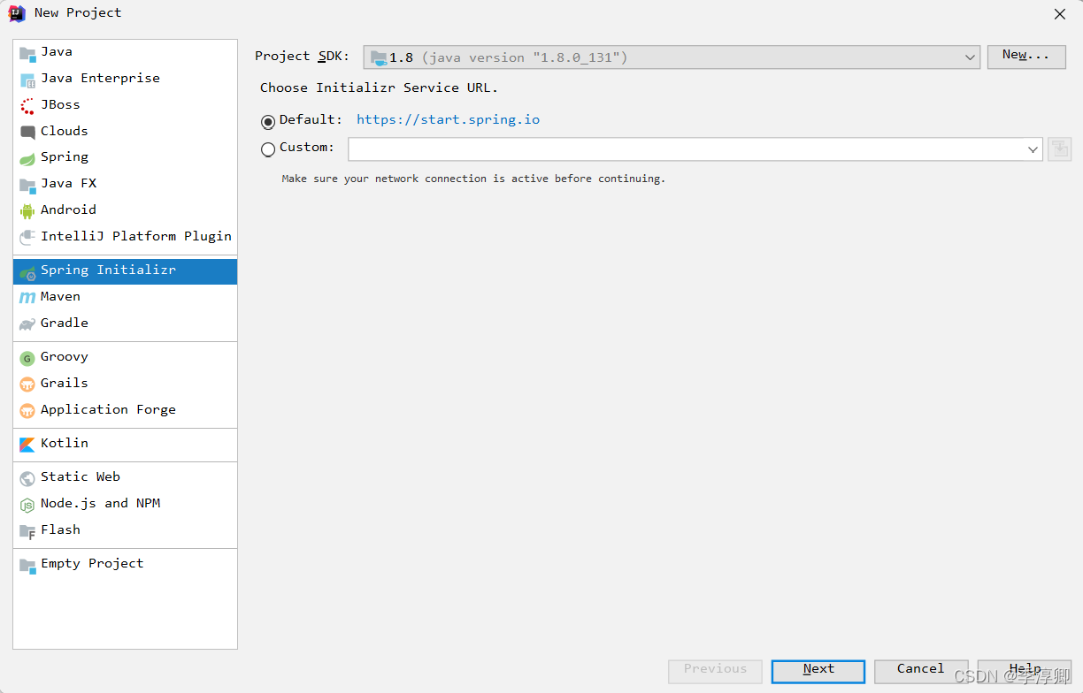Click the Java FX folder icon

click(x=27, y=185)
